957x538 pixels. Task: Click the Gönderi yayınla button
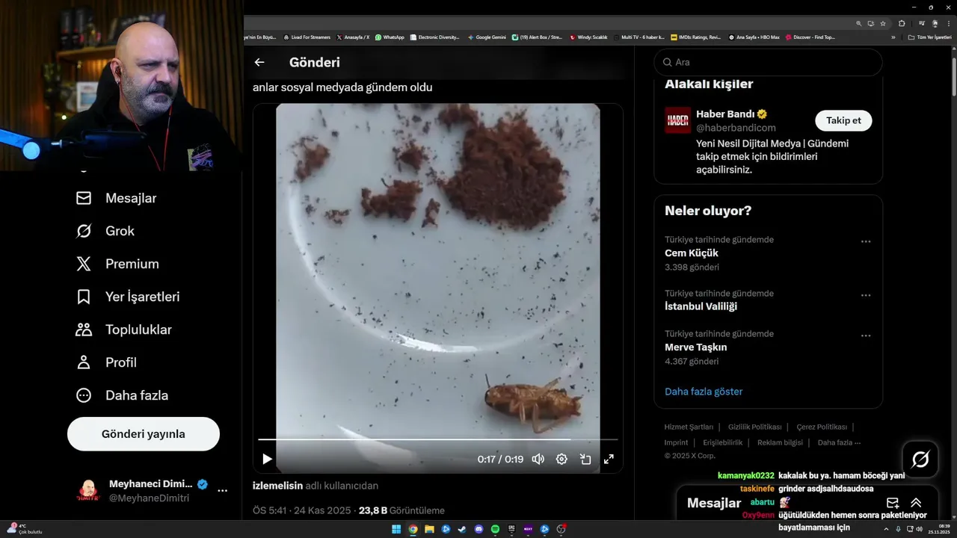click(144, 434)
